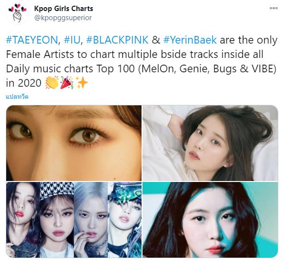Image resolution: width=285 pixels, height=261 pixels.
Task: Click the Kpop Girls Charts display name
Action: coord(63,9)
